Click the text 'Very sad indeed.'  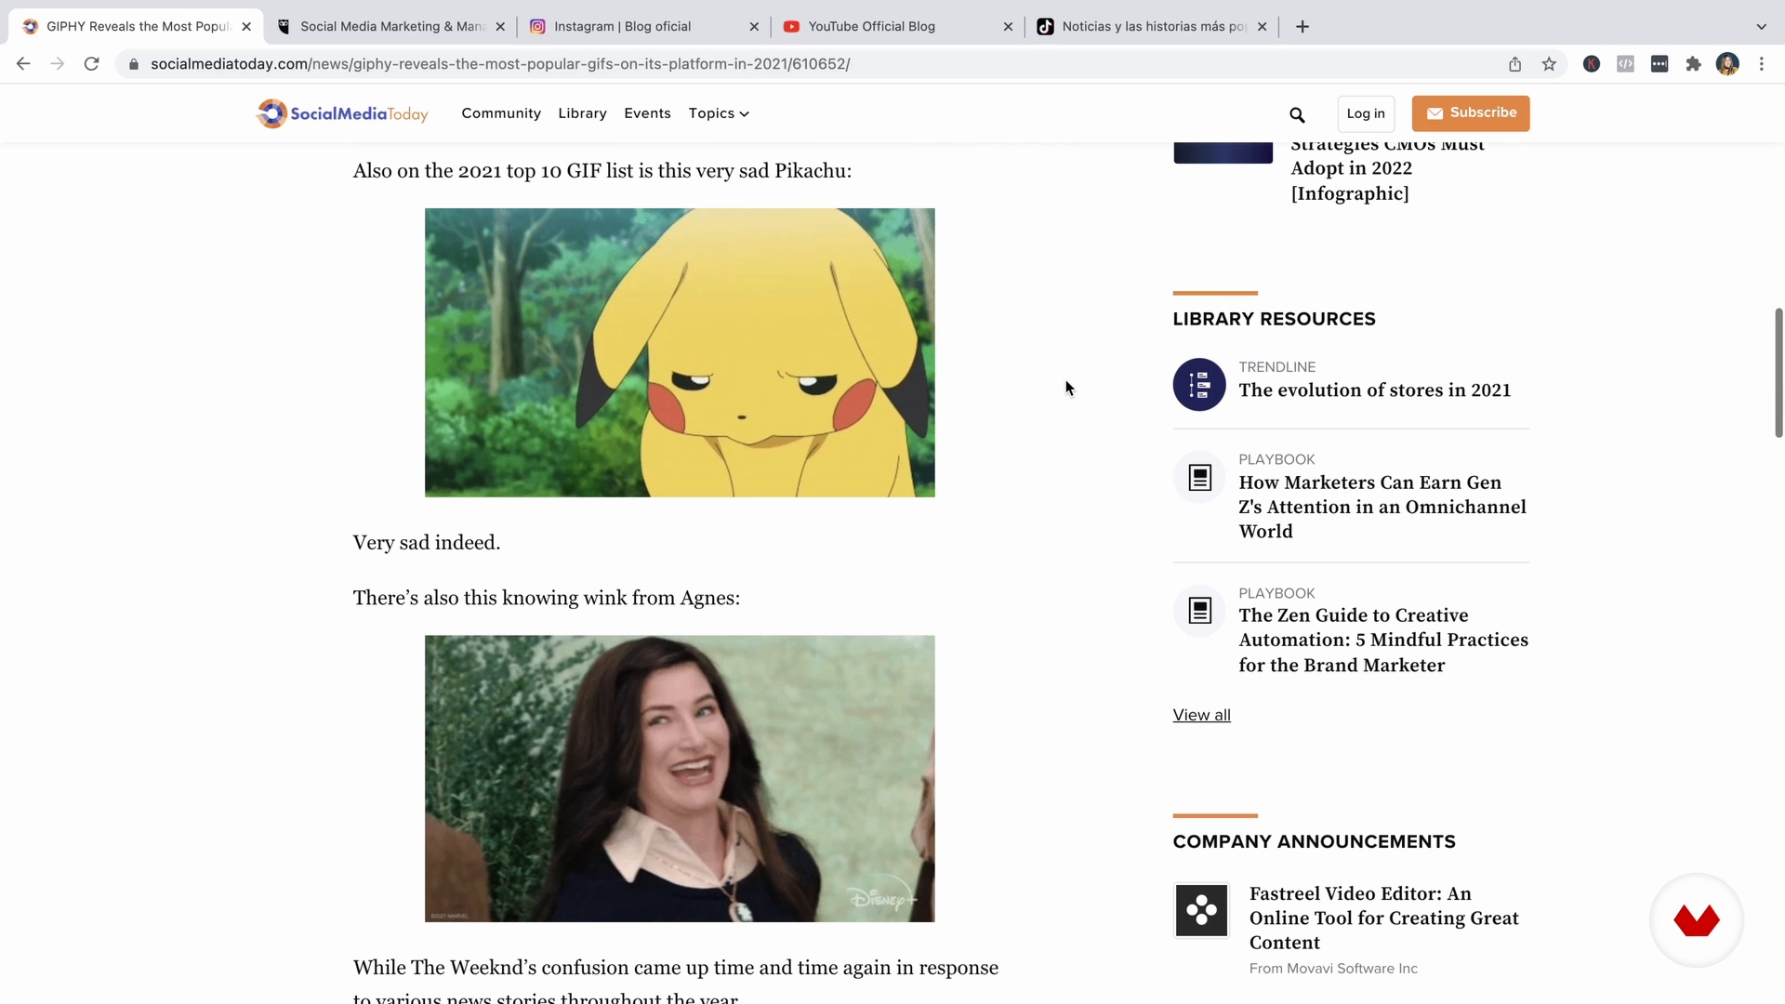point(426,543)
